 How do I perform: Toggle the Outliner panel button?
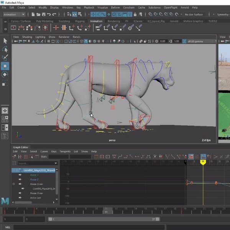pyautogui.click(x=5, y=136)
